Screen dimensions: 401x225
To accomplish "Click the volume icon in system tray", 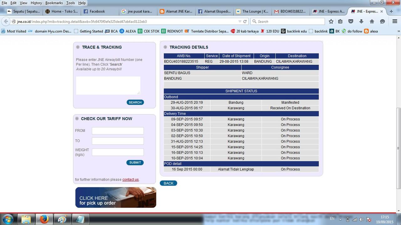I will click(362, 219).
